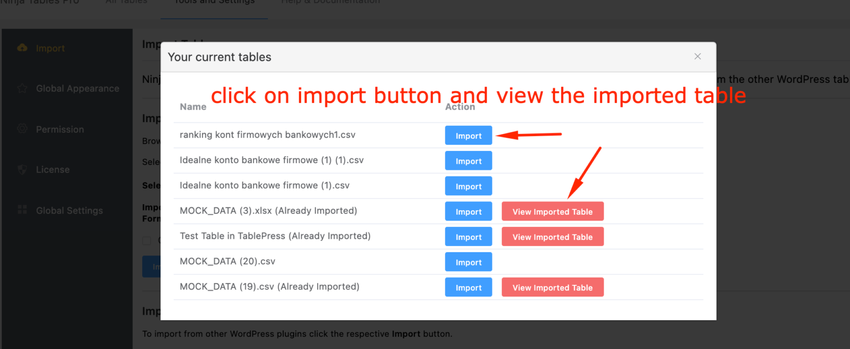
Task: Import MOCK_DATA (20).csv
Action: coord(468,262)
